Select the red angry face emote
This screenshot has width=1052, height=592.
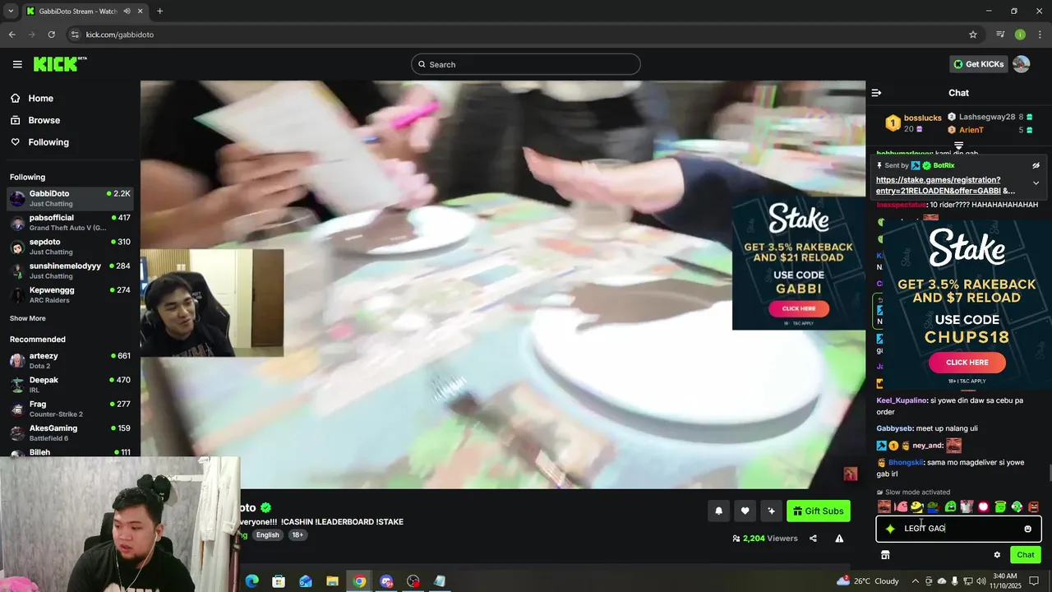point(1033,506)
